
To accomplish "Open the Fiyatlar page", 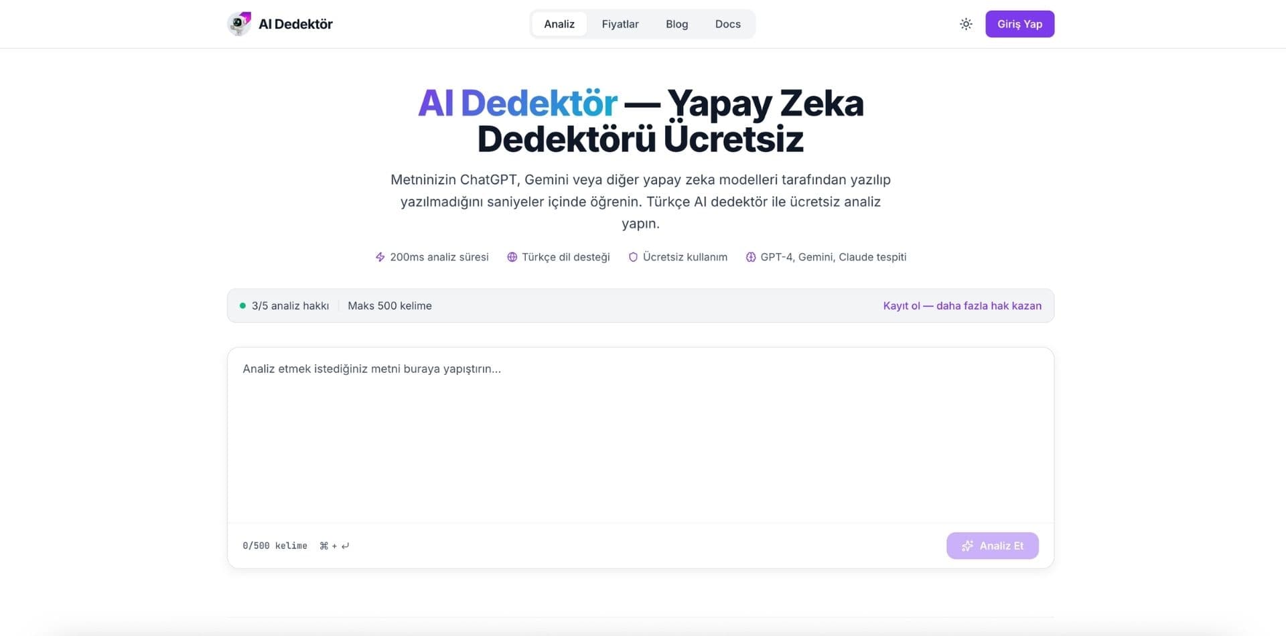I will coord(620,23).
